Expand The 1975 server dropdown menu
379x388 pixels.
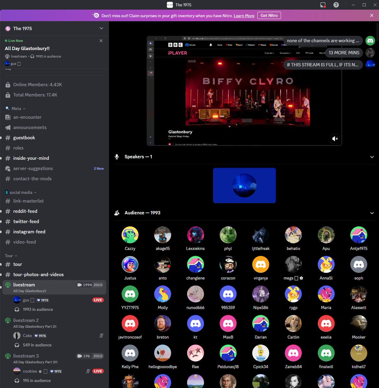pyautogui.click(x=101, y=28)
